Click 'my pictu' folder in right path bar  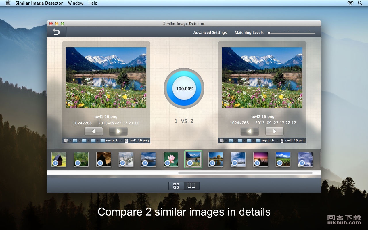pos(266,140)
